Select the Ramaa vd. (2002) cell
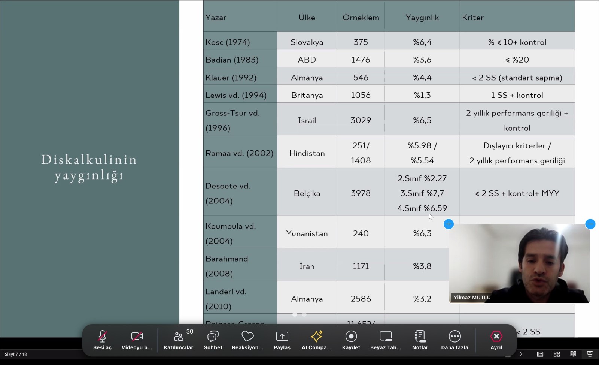The width and height of the screenshot is (599, 365). tap(240, 151)
